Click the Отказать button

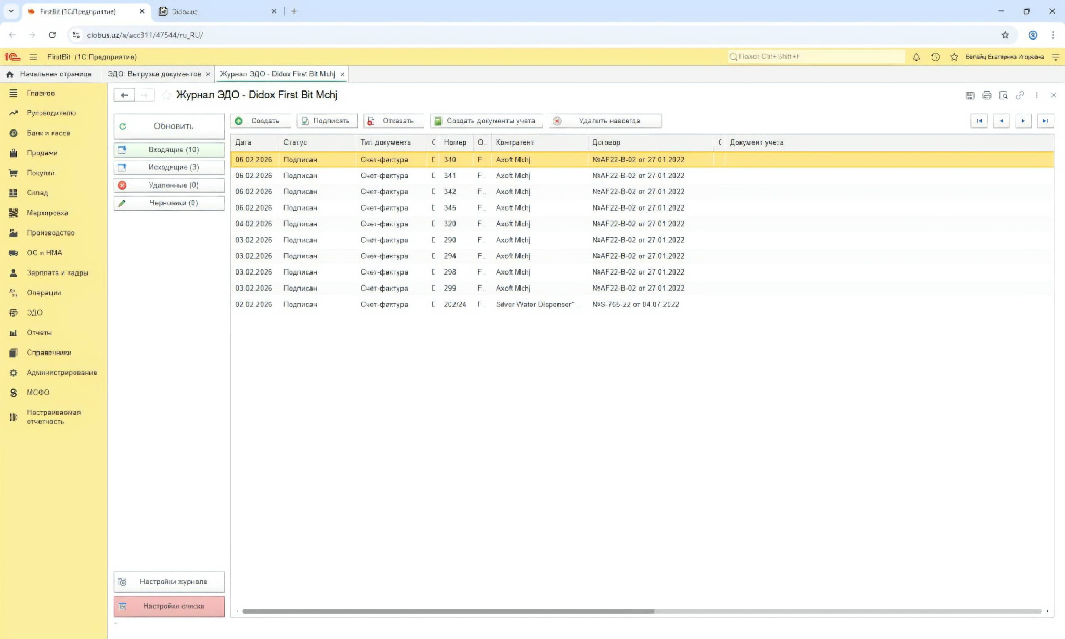(394, 121)
